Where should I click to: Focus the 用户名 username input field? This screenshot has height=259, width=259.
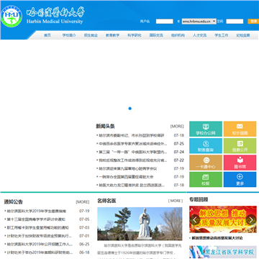[x=165, y=22]
